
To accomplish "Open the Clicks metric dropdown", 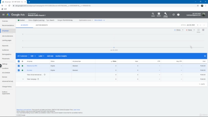I will point(179,30).
